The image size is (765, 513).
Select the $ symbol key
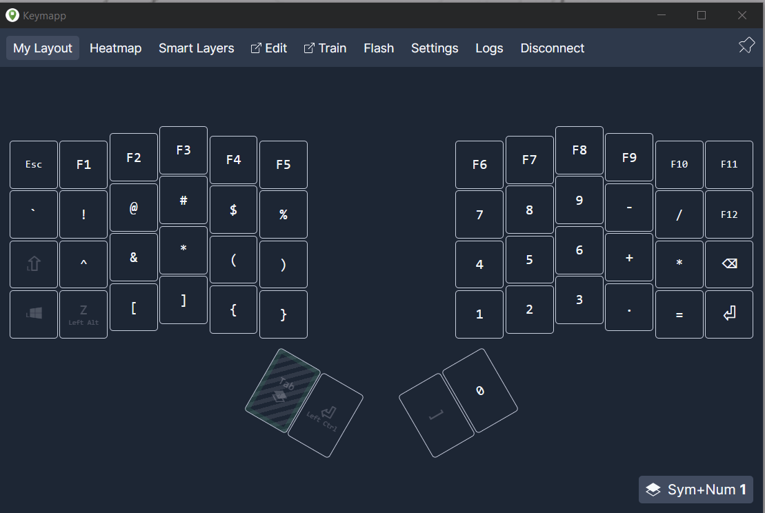233,210
